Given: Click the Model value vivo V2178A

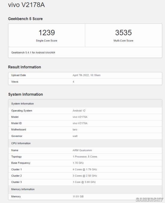Looking at the screenshot, I should pyautogui.click(x=80, y=117).
